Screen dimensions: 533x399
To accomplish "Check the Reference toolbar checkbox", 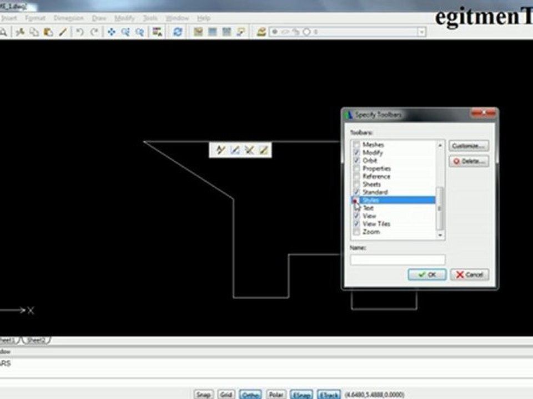I will pos(356,176).
